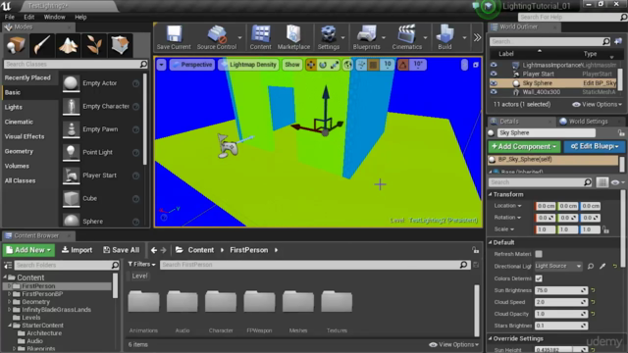Screen dimensions: 628x353
Task: Click the Cloud Opacity value slider
Action: click(x=560, y=314)
